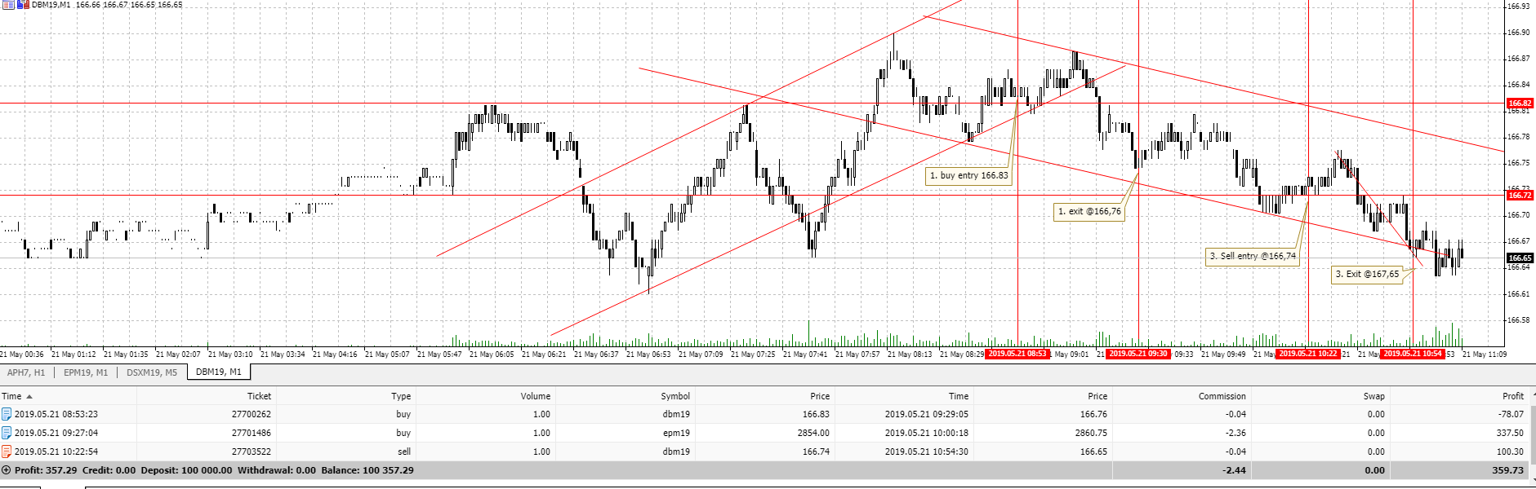The image size is (1536, 489).
Task: Click the close time 2019.05.21 09:29:05
Action: (927, 414)
